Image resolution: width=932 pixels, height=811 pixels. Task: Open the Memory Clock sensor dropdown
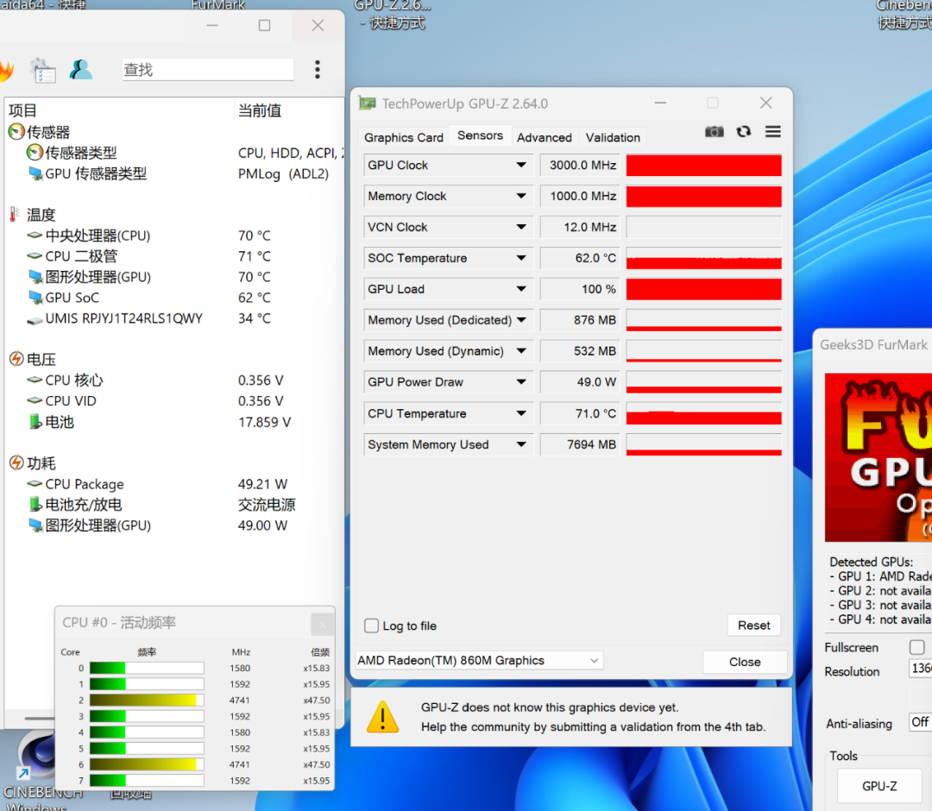point(521,196)
